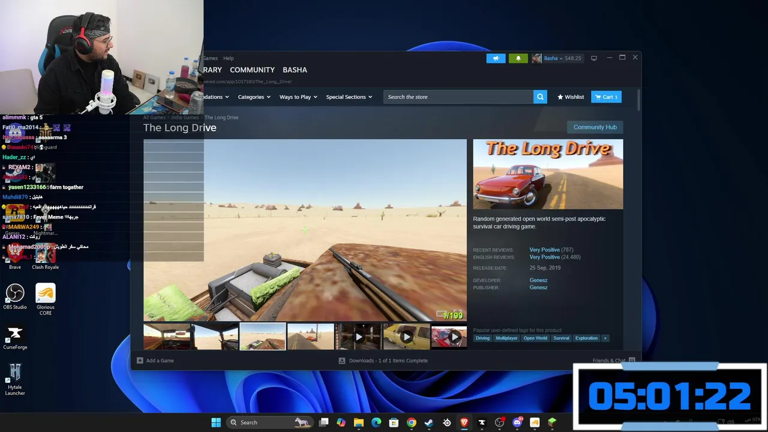Open the COMMUNITY tab in Steam
This screenshot has width=768, height=432.
click(x=252, y=70)
